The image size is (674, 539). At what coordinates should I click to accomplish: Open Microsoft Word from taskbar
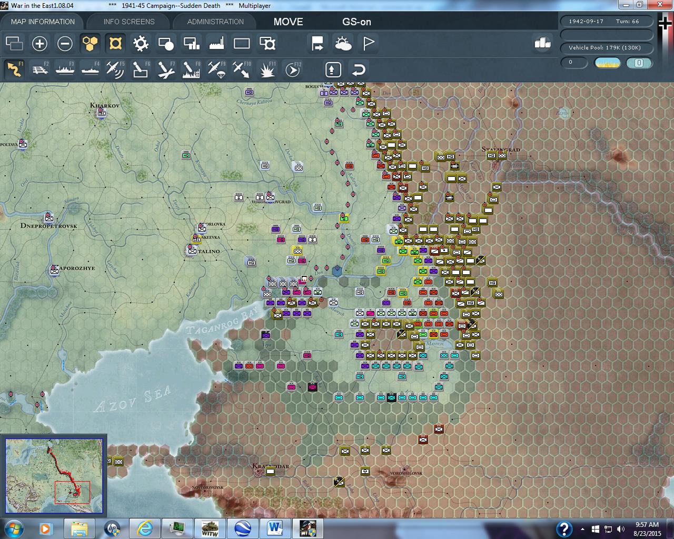(275, 528)
